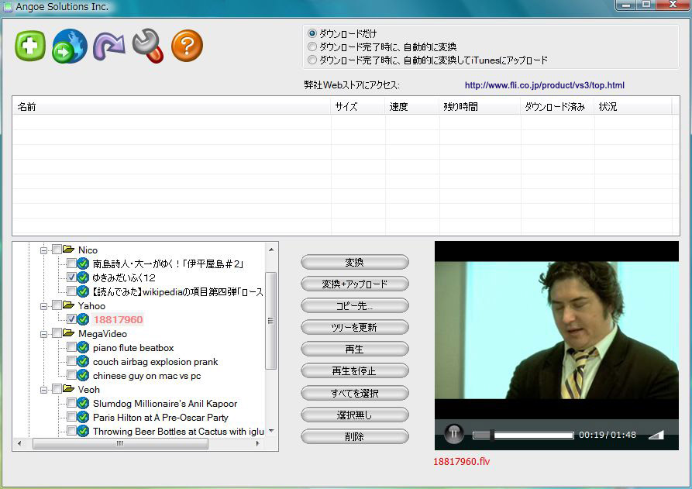Image resolution: width=692 pixels, height=489 pixels.
Task: Check the MegaVideo folder checkbox
Action: click(x=57, y=333)
